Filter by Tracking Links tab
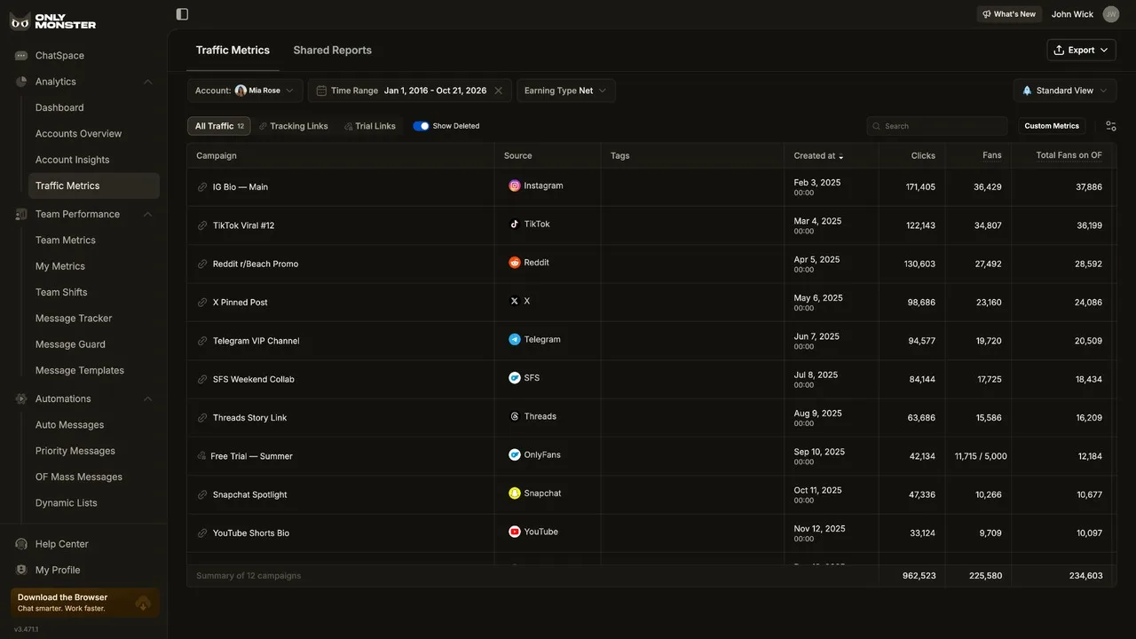Screen dimensions: 1136x639 (x=294, y=126)
